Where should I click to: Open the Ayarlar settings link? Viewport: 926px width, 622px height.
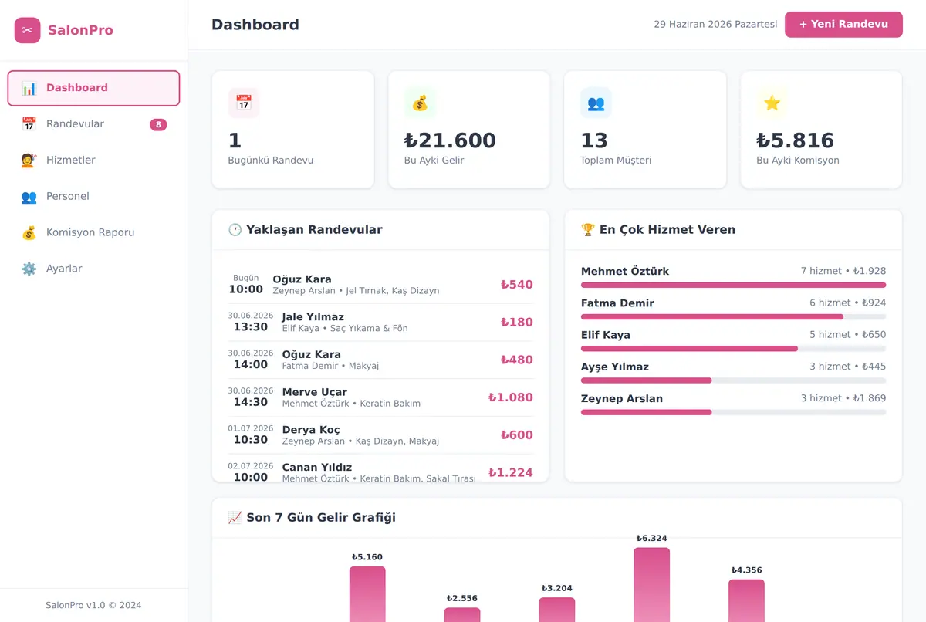pos(93,269)
